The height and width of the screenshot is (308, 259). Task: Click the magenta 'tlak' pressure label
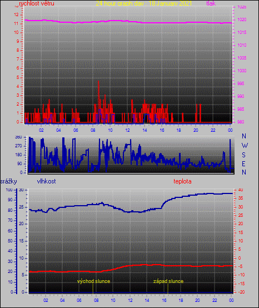pos(211,3)
